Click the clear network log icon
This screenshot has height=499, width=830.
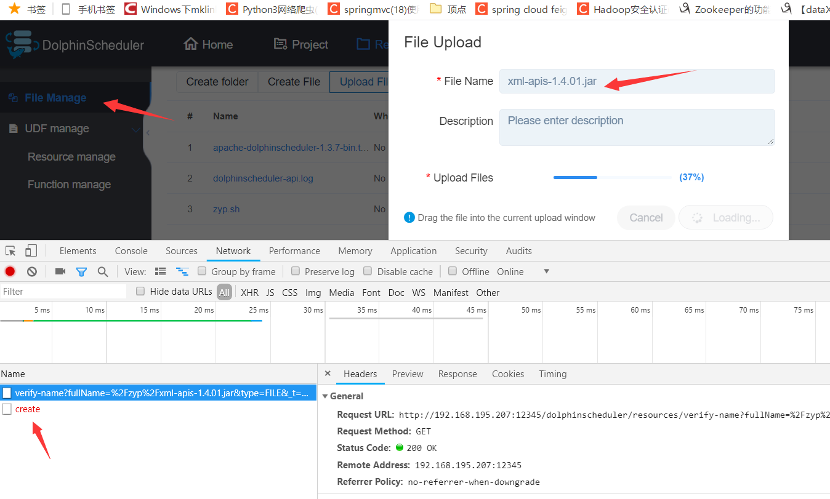(x=31, y=271)
